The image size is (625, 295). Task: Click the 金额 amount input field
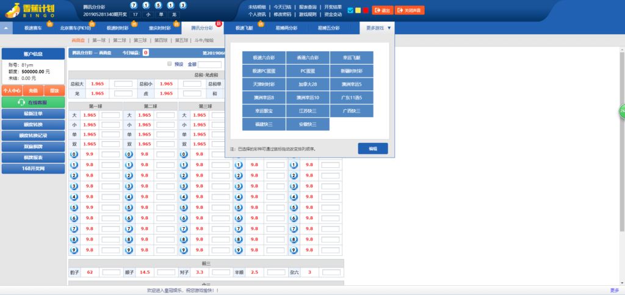[x=209, y=64]
